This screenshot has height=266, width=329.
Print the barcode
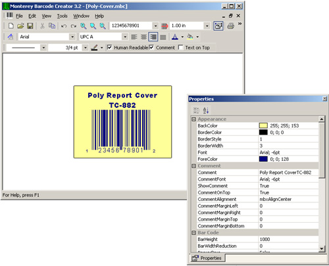[x=231, y=26]
